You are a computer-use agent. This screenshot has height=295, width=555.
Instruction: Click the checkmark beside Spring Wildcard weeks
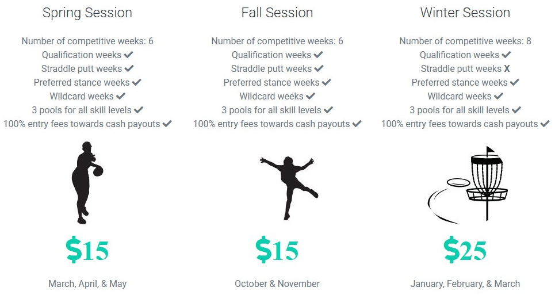(121, 96)
